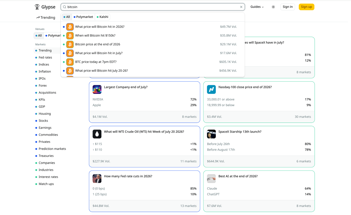Click the SpaceX Starship market thumbnail

(211, 134)
